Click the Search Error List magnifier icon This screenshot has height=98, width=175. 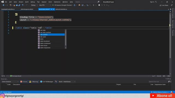pos(169,82)
